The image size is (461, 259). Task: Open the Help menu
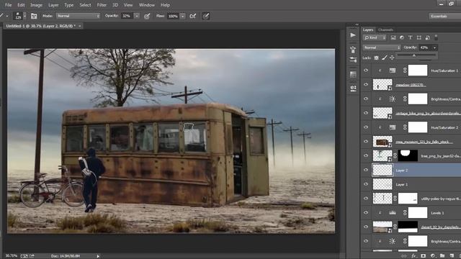click(x=165, y=5)
